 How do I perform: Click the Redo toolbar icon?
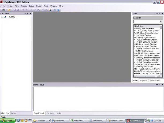pyautogui.click(x=27, y=10)
